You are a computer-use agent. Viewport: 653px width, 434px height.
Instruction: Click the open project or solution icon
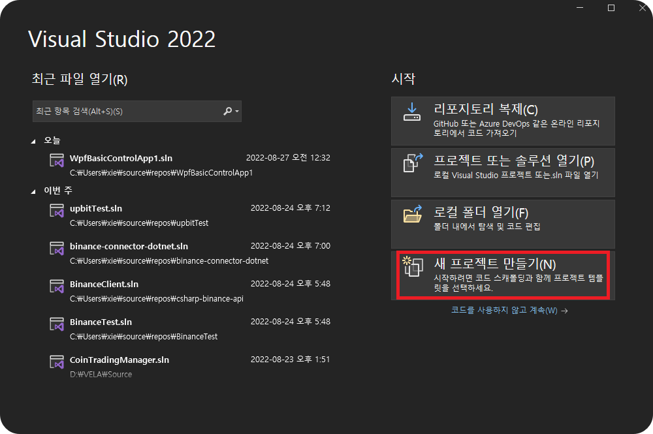(413, 163)
